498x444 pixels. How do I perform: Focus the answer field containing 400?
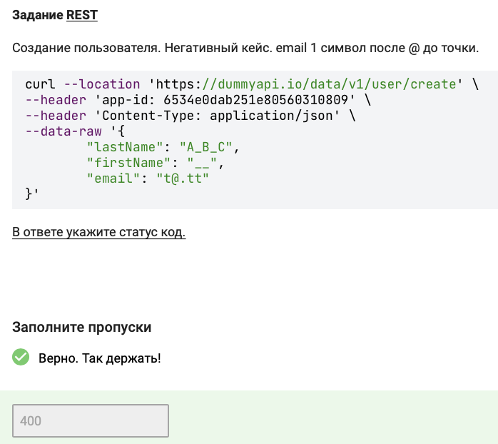[x=91, y=420]
